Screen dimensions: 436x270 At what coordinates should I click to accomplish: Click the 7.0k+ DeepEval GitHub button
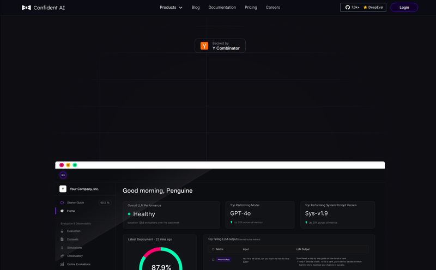pyautogui.click(x=363, y=8)
